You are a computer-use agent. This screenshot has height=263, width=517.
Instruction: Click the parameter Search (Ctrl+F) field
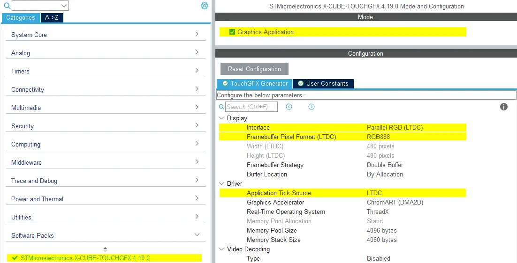click(x=251, y=107)
